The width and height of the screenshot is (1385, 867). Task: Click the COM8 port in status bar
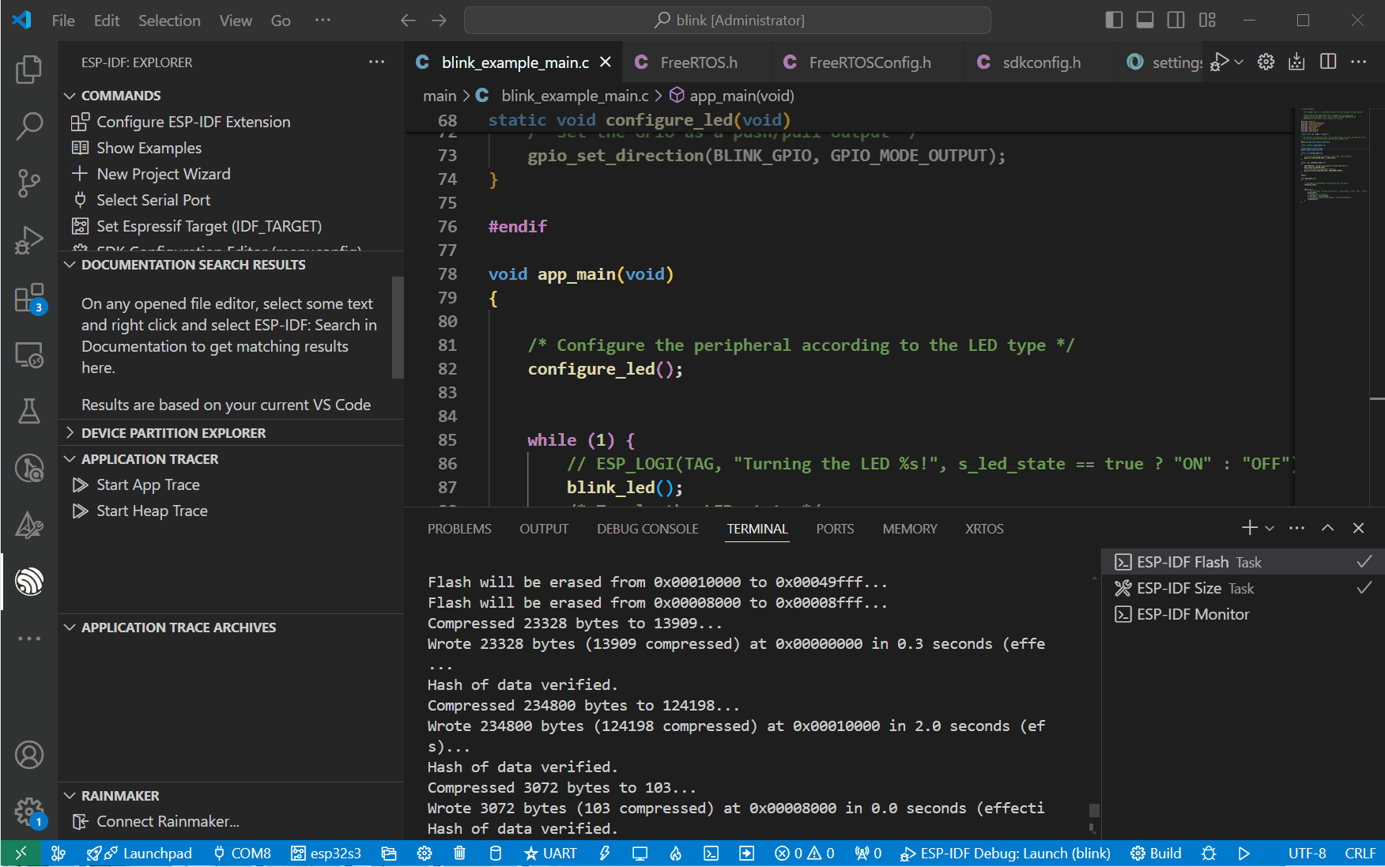tap(242, 854)
